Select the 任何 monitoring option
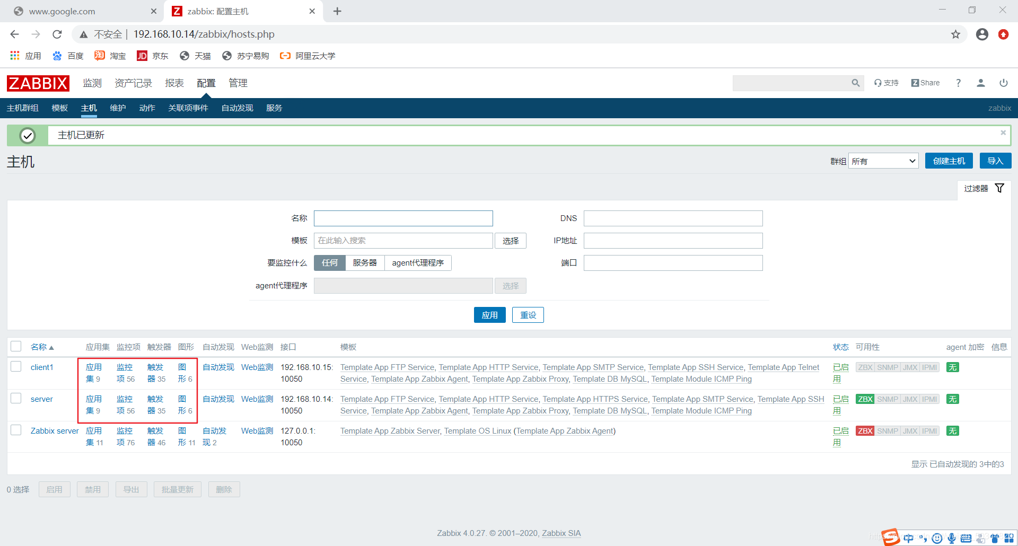 click(329, 263)
